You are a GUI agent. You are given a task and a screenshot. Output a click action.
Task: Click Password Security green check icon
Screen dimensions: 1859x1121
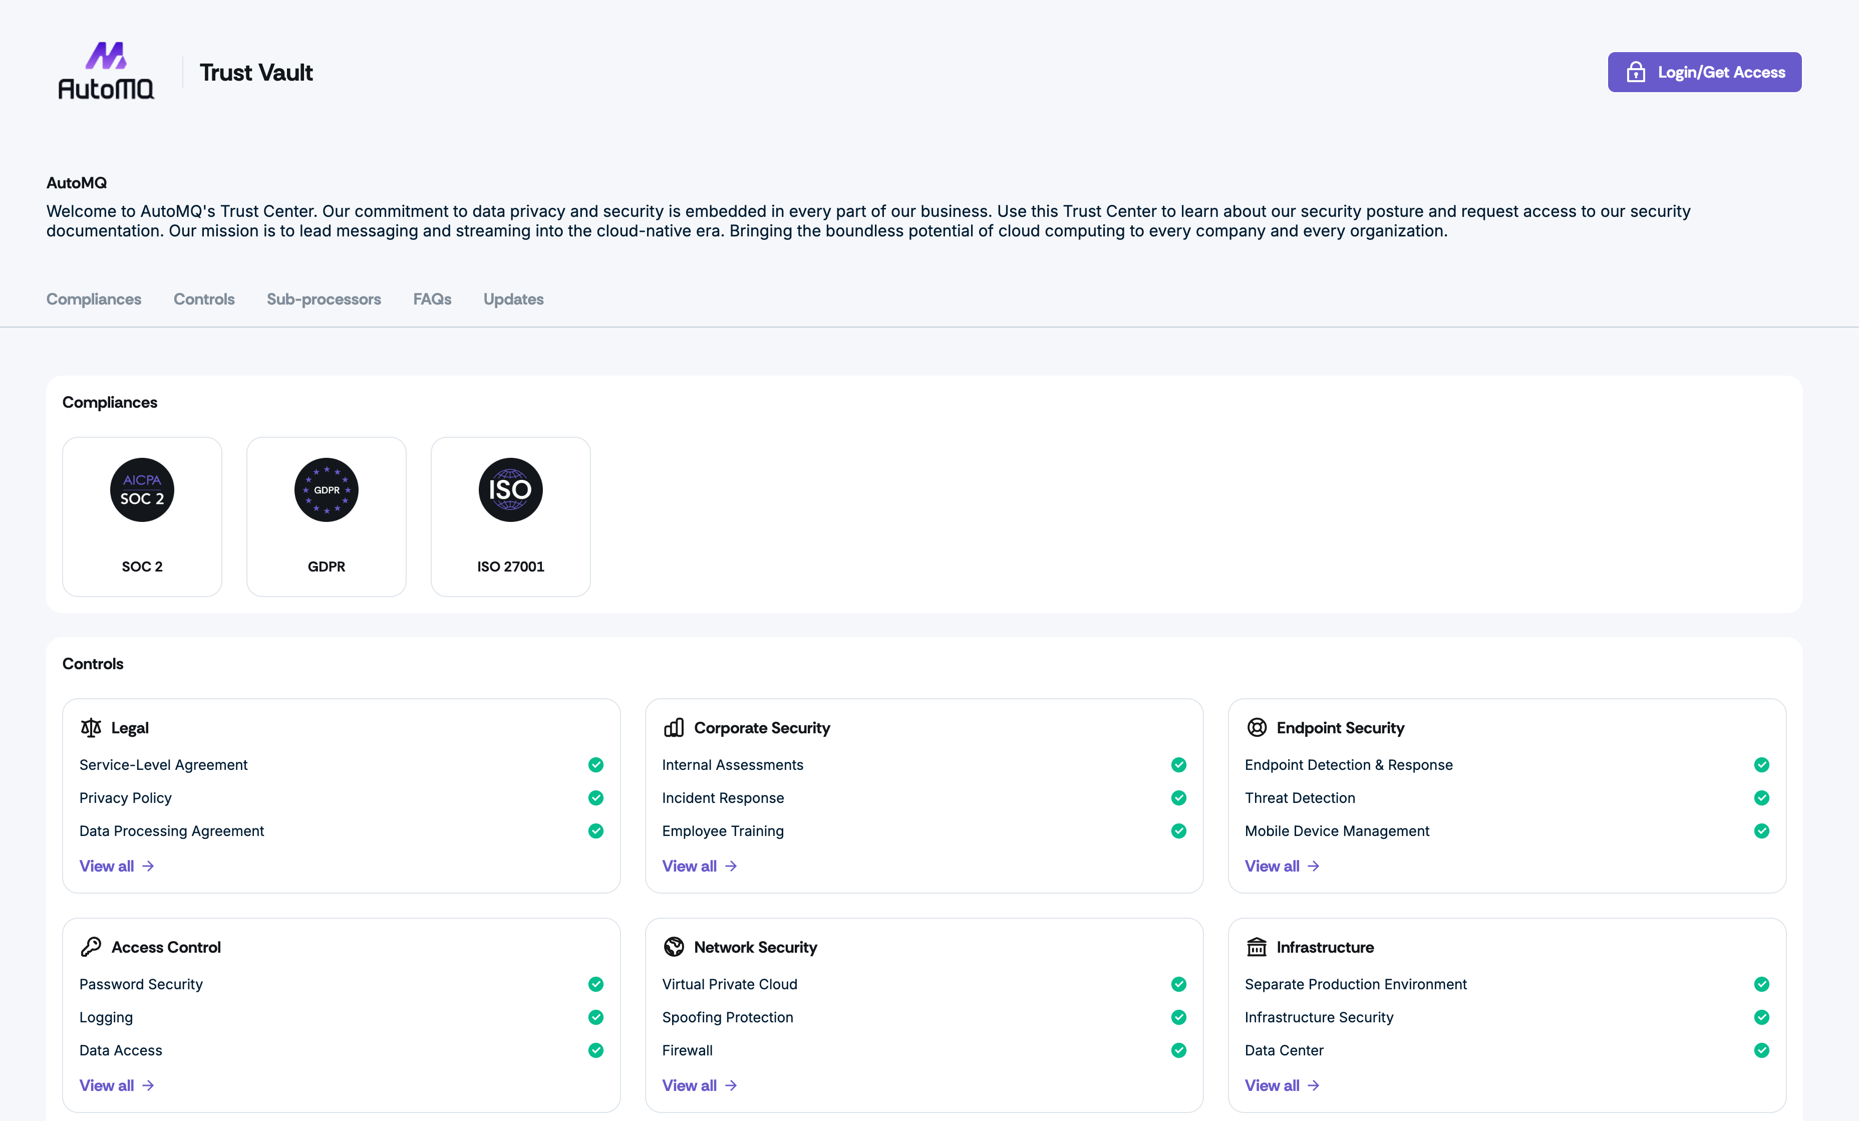(596, 984)
